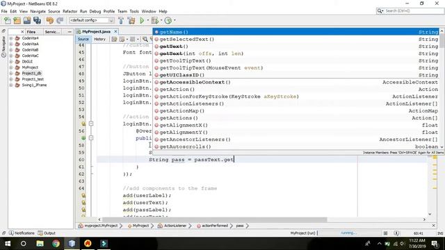Click the New File toolbar icon
The image size is (445, 250).
click(x=8, y=20)
